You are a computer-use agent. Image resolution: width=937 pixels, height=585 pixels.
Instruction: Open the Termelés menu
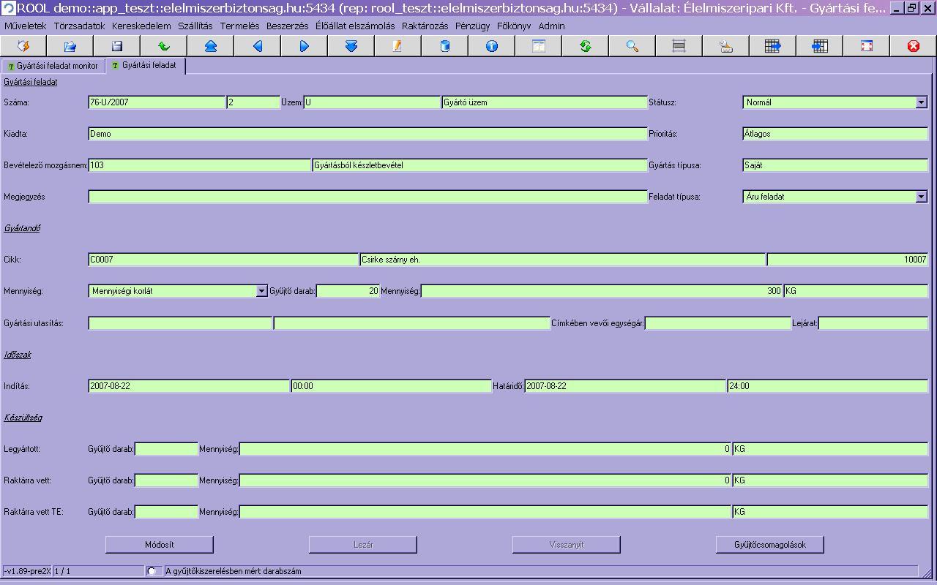point(239,26)
